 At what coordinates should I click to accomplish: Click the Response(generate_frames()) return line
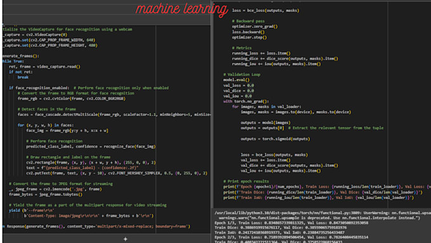coord(96,227)
